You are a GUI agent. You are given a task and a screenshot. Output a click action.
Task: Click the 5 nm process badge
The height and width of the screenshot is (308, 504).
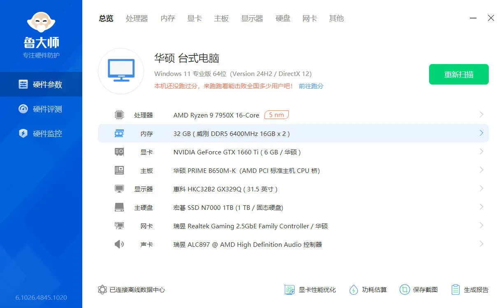point(276,115)
